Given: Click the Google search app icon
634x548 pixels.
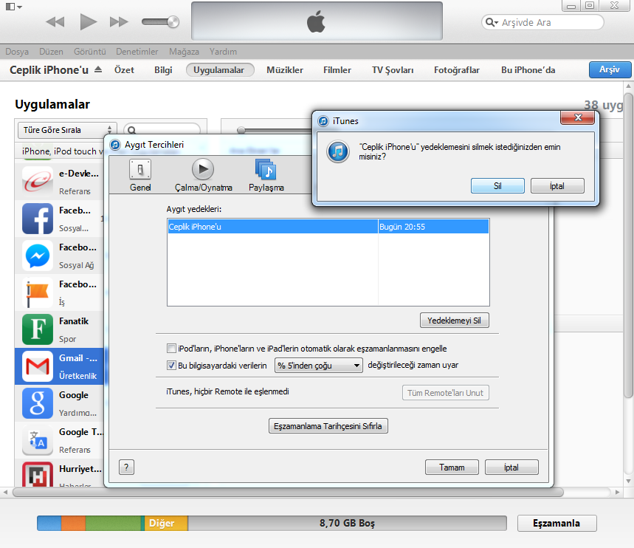Looking at the screenshot, I should (38, 403).
